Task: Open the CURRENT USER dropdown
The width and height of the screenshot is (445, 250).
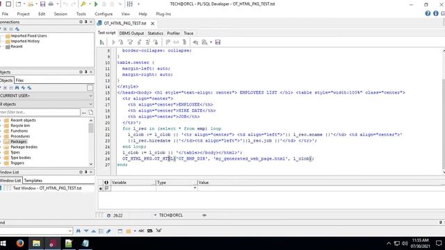Action: pyautogui.click(x=90, y=96)
